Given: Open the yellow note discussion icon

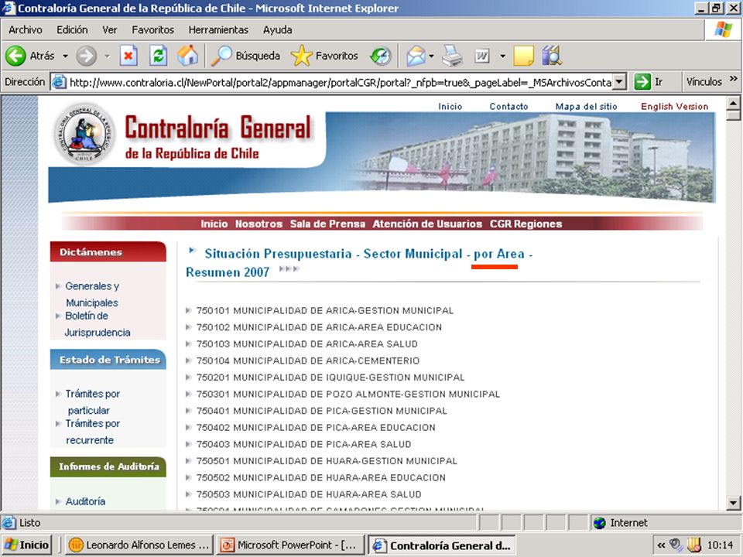Looking at the screenshot, I should (524, 56).
